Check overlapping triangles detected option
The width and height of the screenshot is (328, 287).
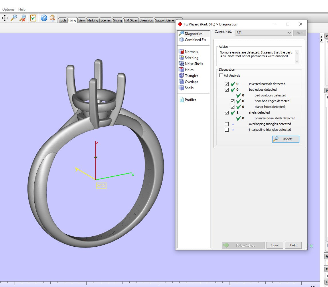227,124
